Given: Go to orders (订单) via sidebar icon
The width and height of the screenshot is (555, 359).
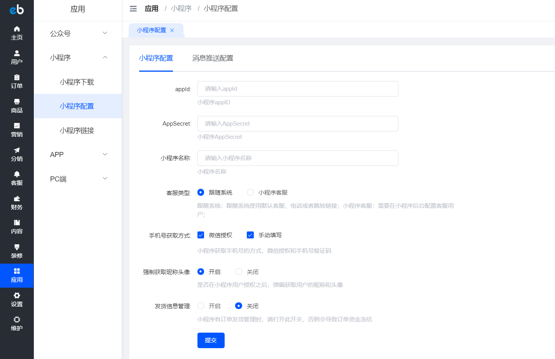Looking at the screenshot, I should [x=17, y=78].
